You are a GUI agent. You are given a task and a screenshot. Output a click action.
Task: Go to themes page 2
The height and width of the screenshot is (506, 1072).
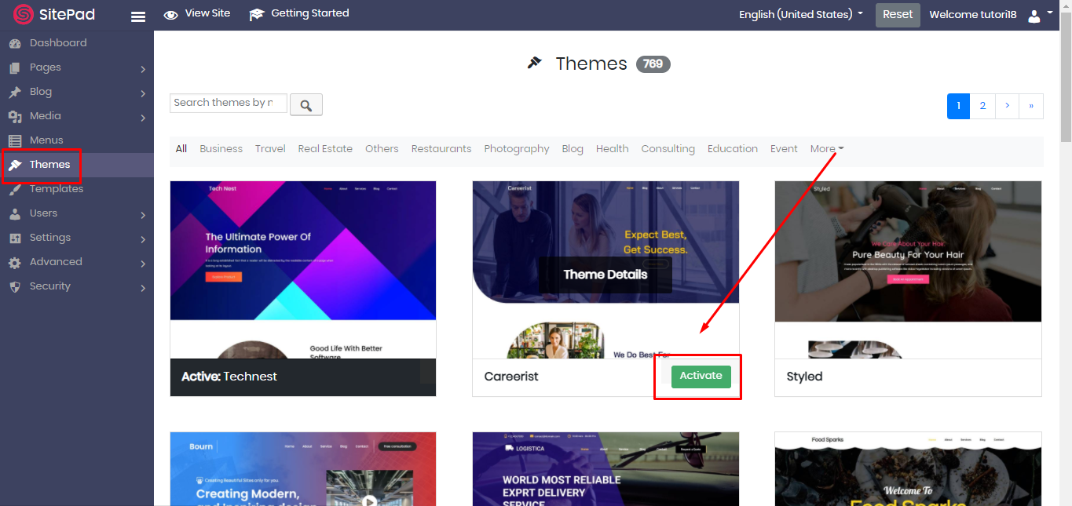click(982, 106)
